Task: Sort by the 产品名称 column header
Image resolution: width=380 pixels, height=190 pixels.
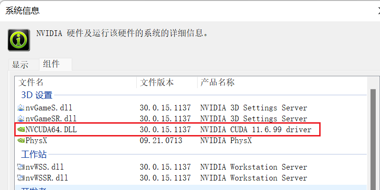Action: tap(218, 82)
